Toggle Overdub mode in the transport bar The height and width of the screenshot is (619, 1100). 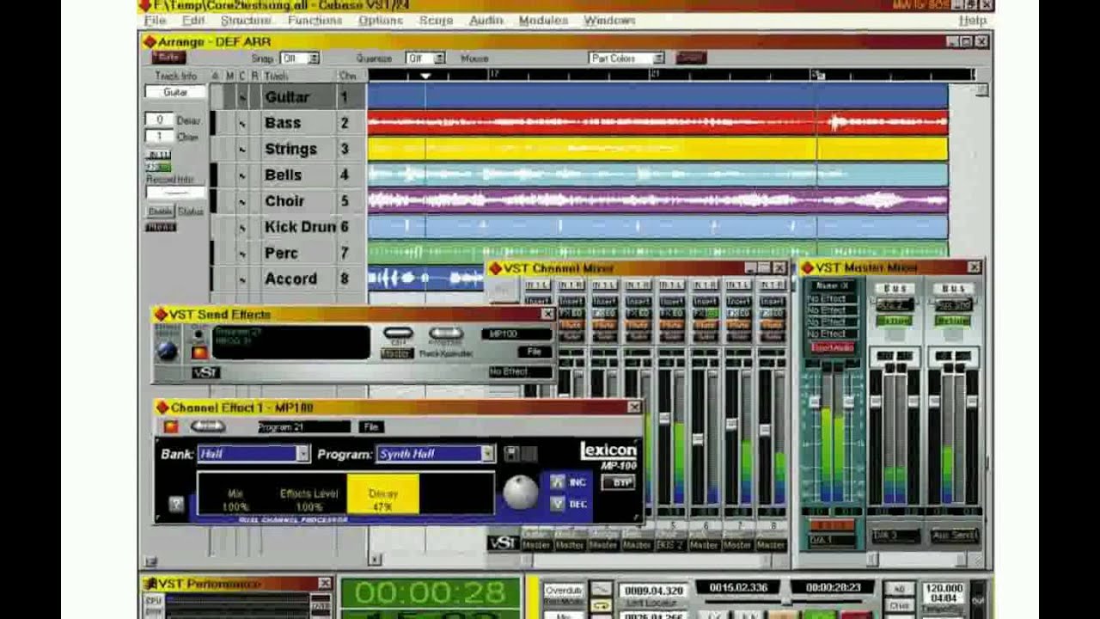pyautogui.click(x=564, y=591)
